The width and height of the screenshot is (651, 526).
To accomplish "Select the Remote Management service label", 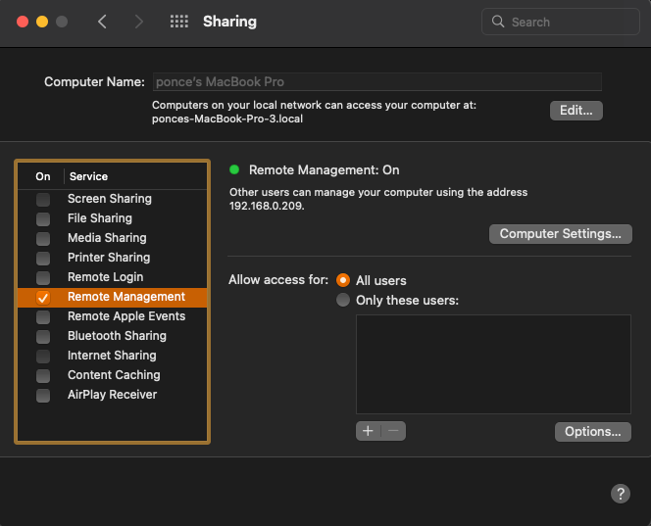I will tap(126, 297).
